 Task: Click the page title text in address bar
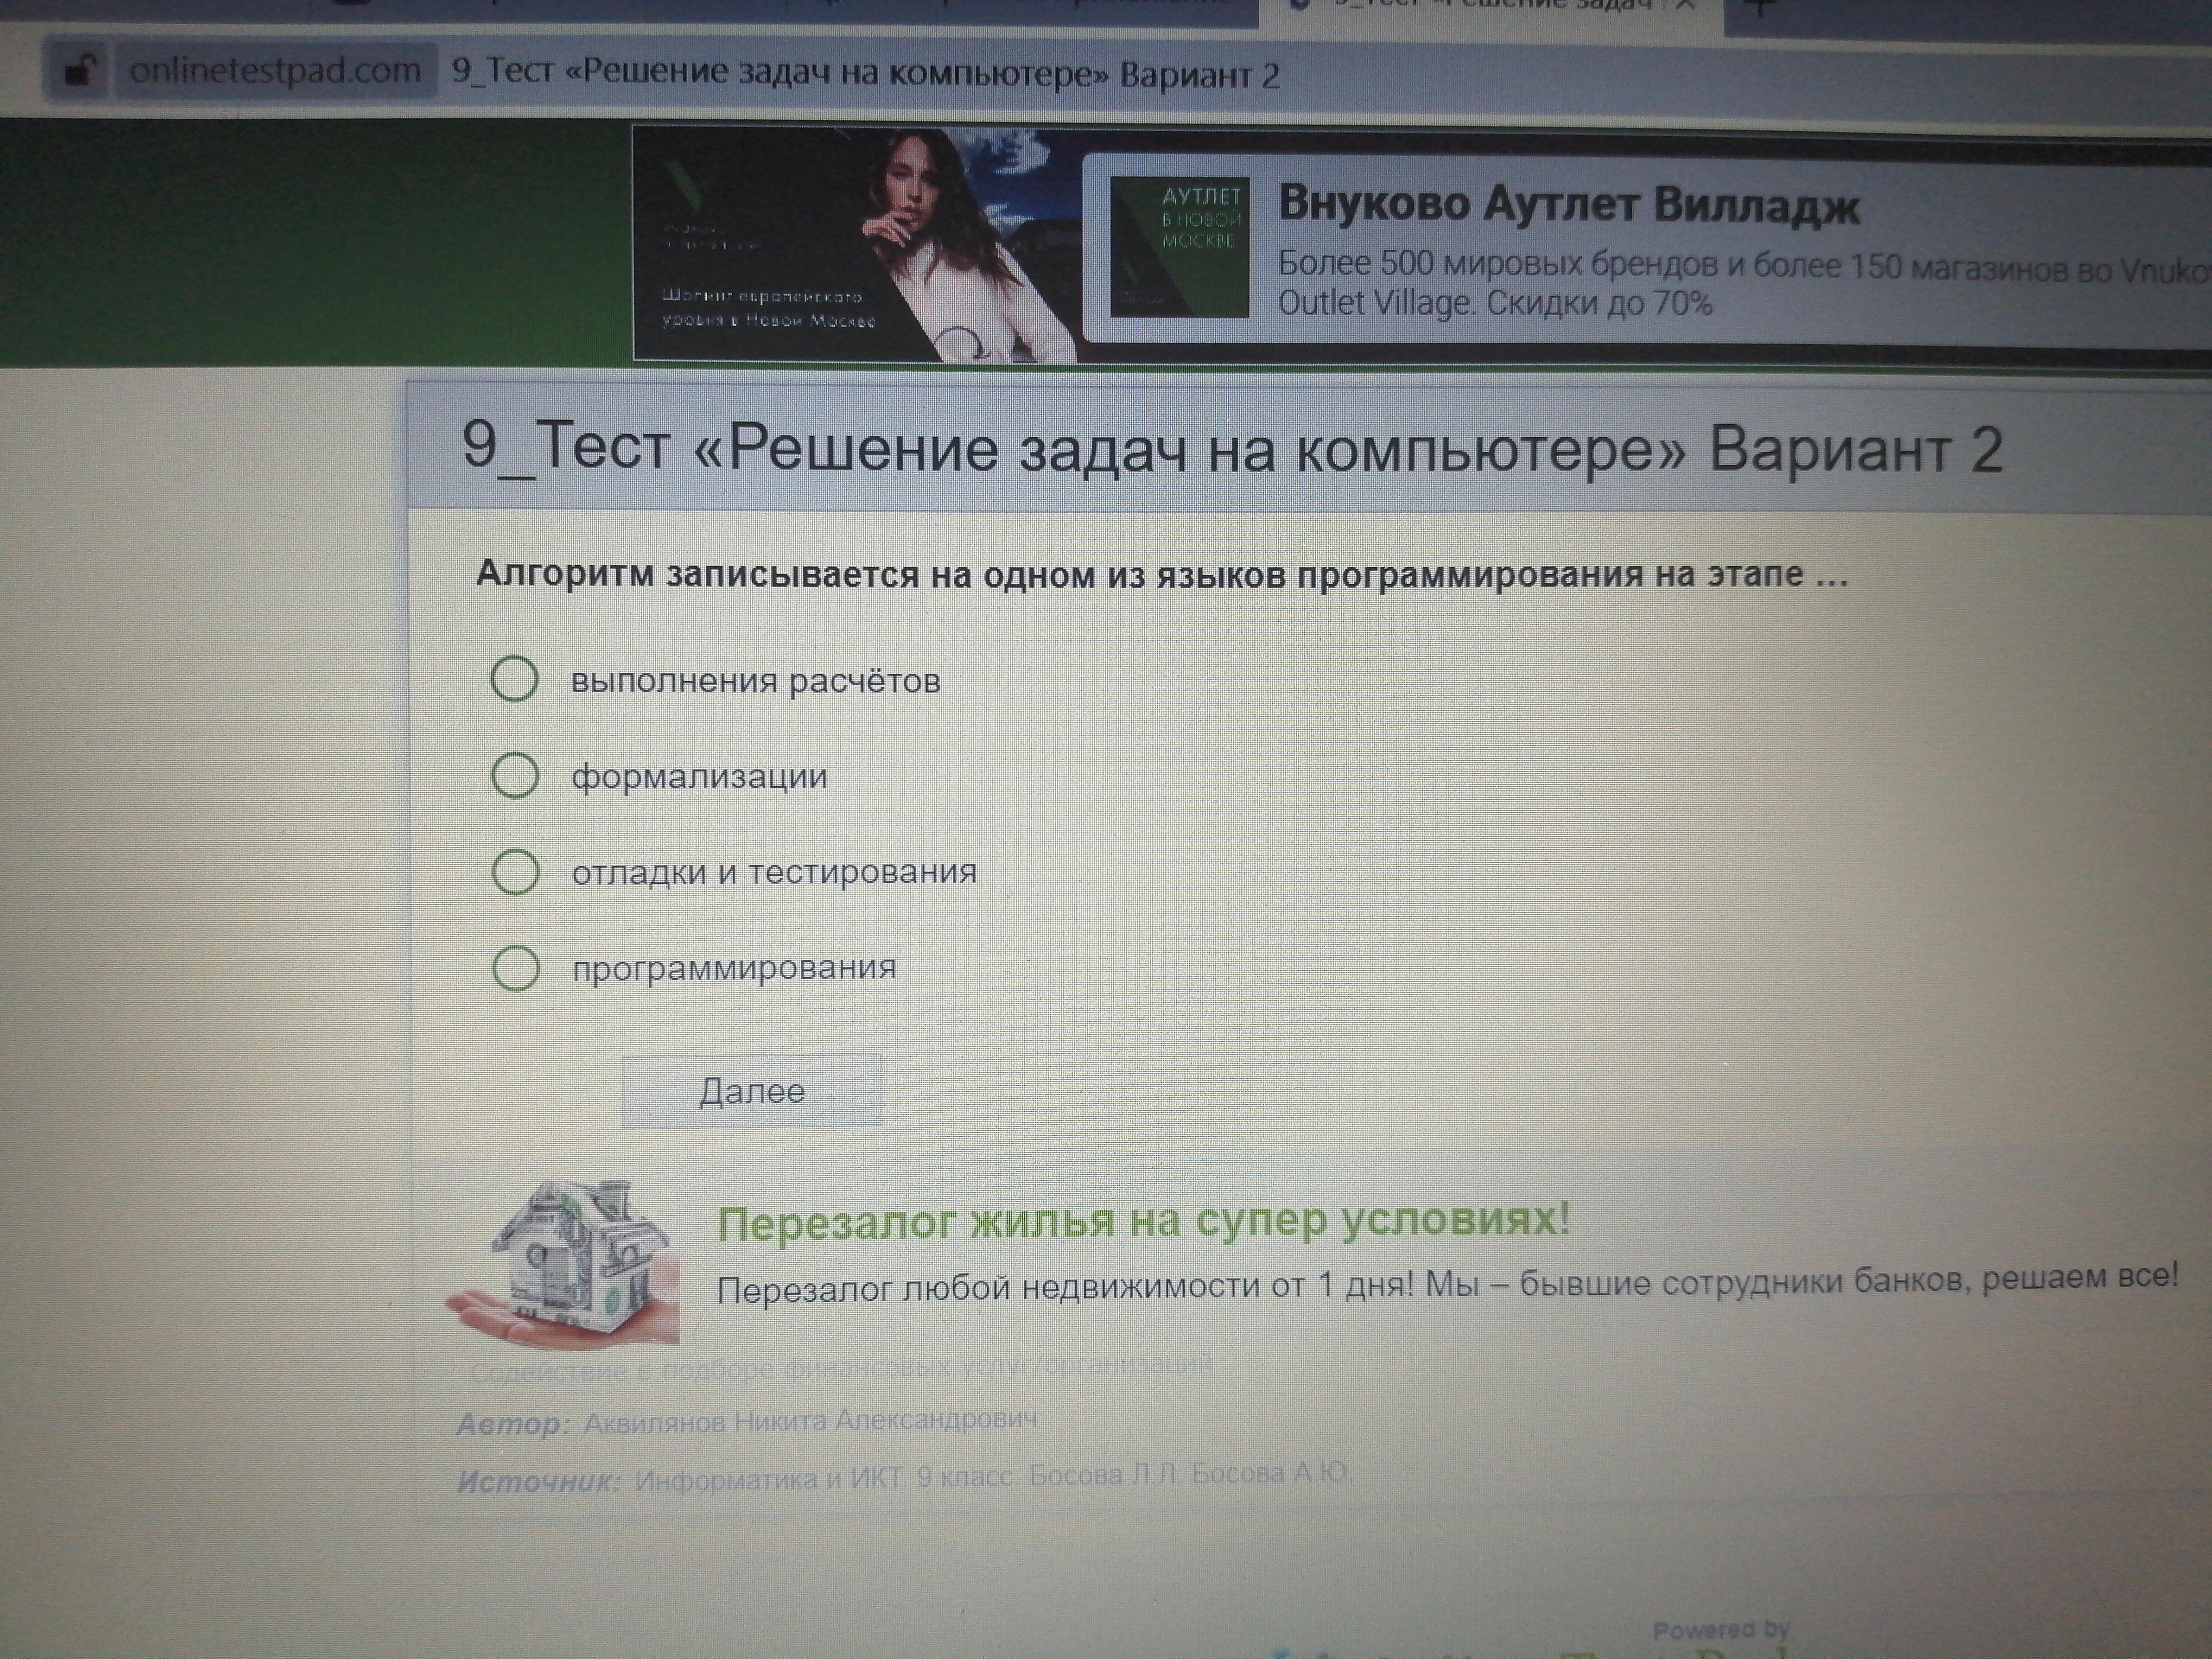point(865,75)
